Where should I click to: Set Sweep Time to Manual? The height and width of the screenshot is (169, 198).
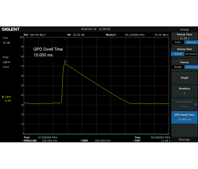191,42
